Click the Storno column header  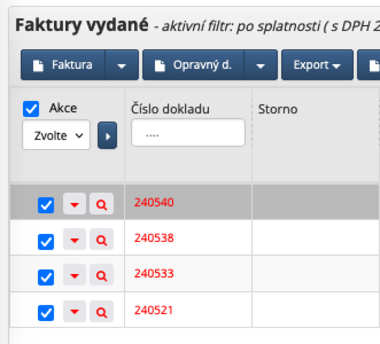278,109
